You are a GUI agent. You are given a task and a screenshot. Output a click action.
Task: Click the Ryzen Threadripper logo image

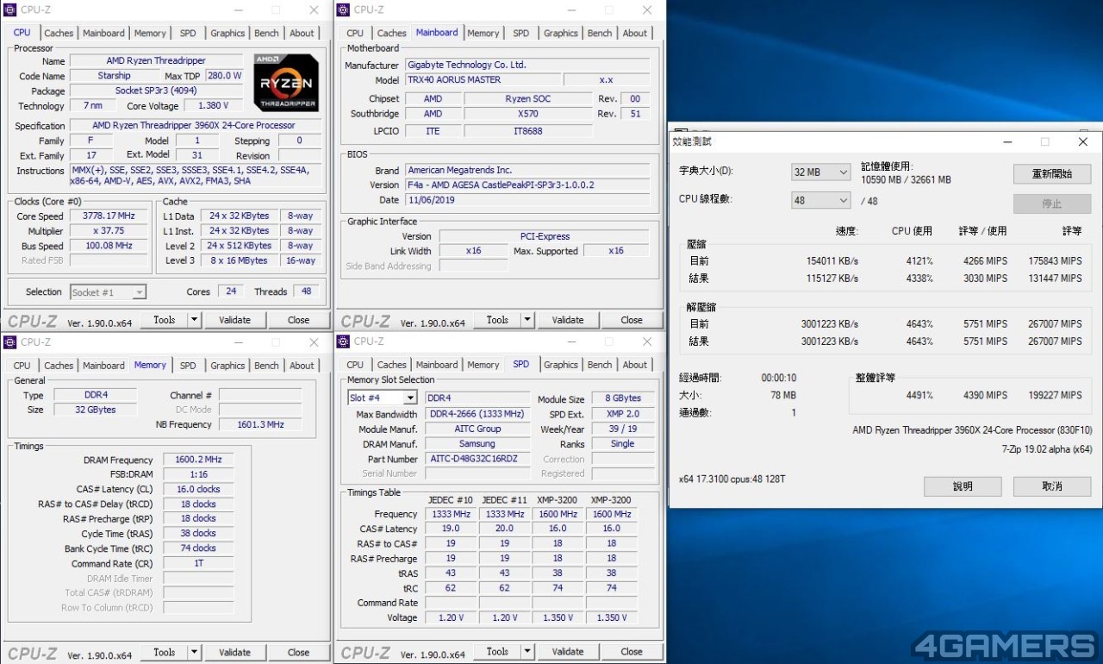pos(285,82)
